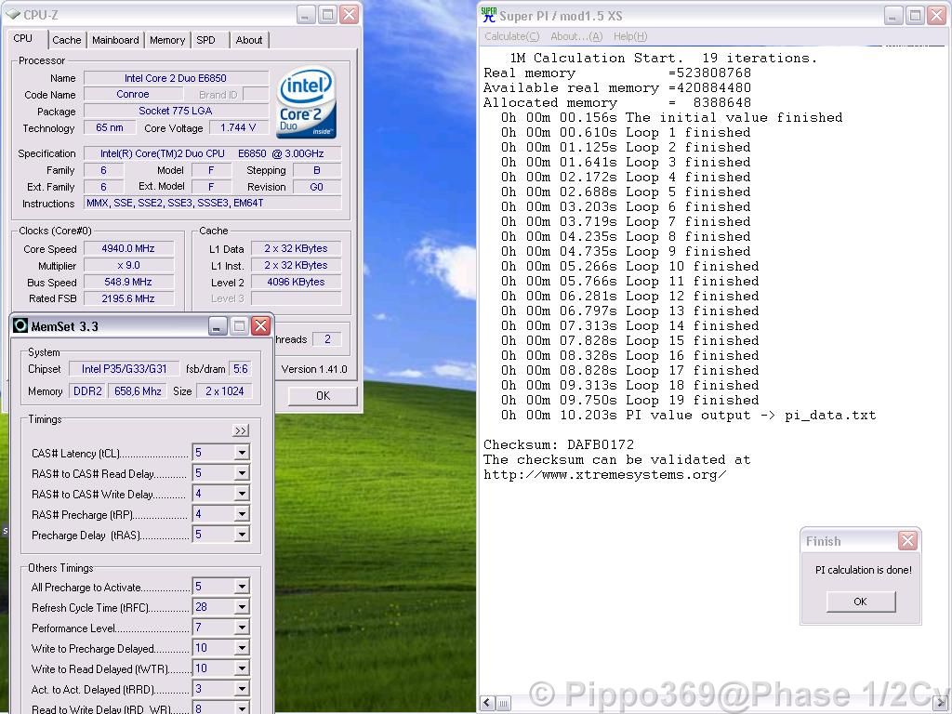Image resolution: width=952 pixels, height=714 pixels.
Task: Click the http://www.xtremesystems.org/ text
Action: pyautogui.click(x=604, y=475)
